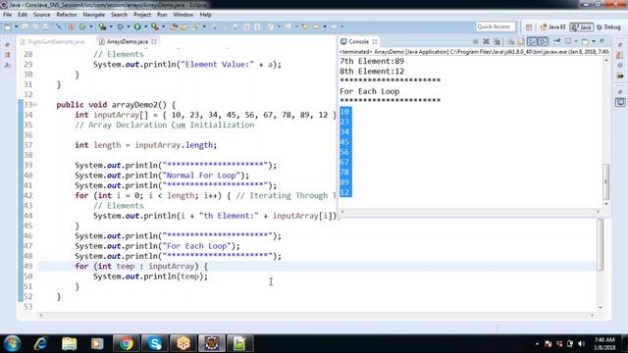The image size is (628, 353).
Task: Click the Pin Console icon
Action: [x=556, y=41]
